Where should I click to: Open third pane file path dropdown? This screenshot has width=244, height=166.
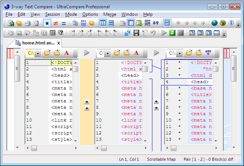click(x=180, y=53)
